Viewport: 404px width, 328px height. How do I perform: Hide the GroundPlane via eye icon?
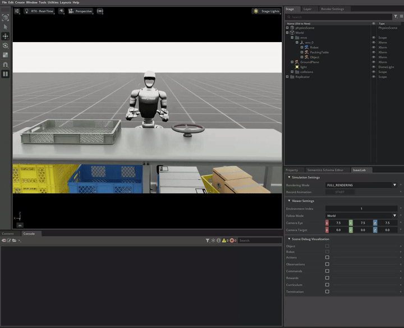374,62
